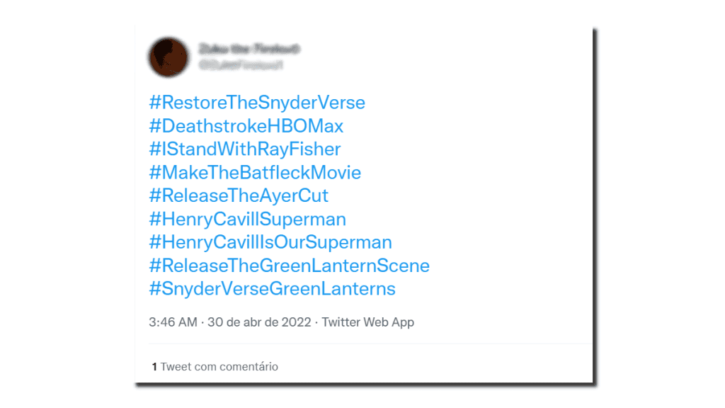
Task: Click the #SnyderVerseGreenLanterns hashtag
Action: 272,289
